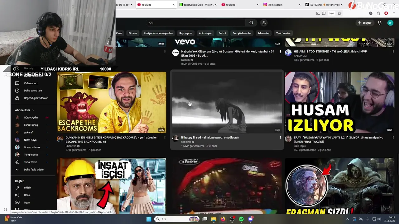Click the %90 zoom level indicator
The height and width of the screenshot is (224, 399).
(x=331, y=13)
